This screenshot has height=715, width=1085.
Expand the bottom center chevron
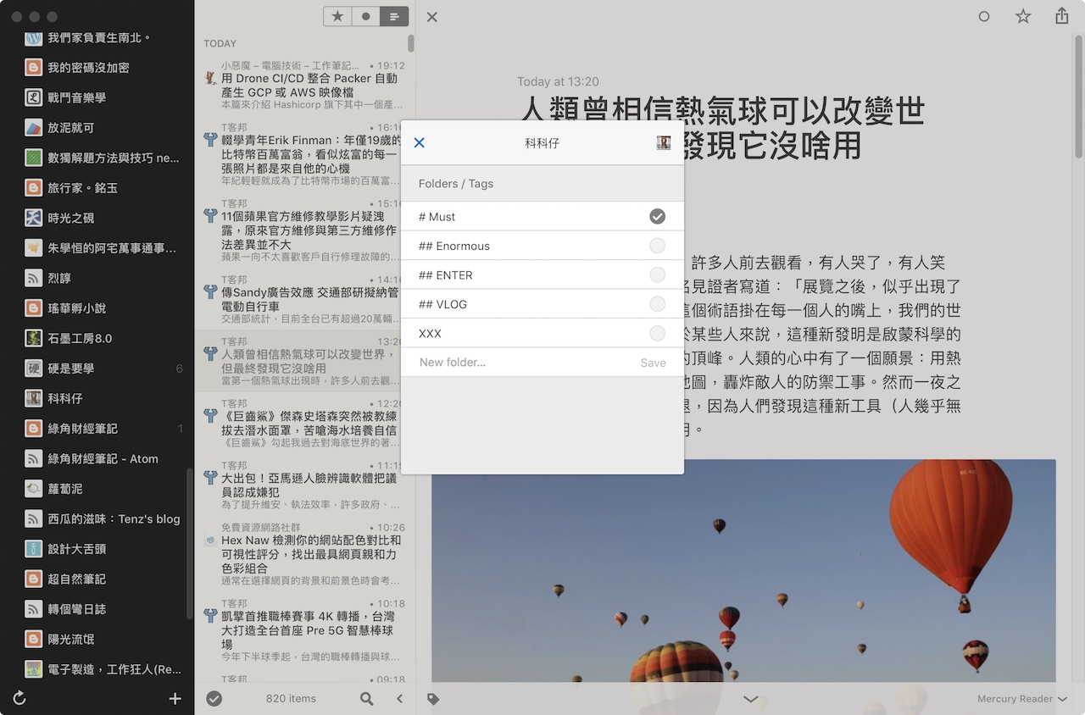(x=750, y=699)
